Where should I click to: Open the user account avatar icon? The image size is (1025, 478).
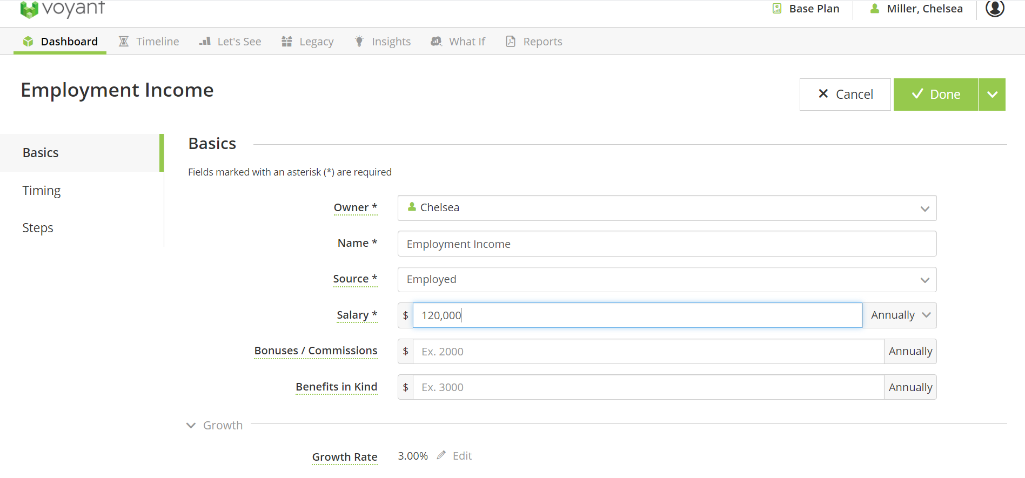point(995,8)
